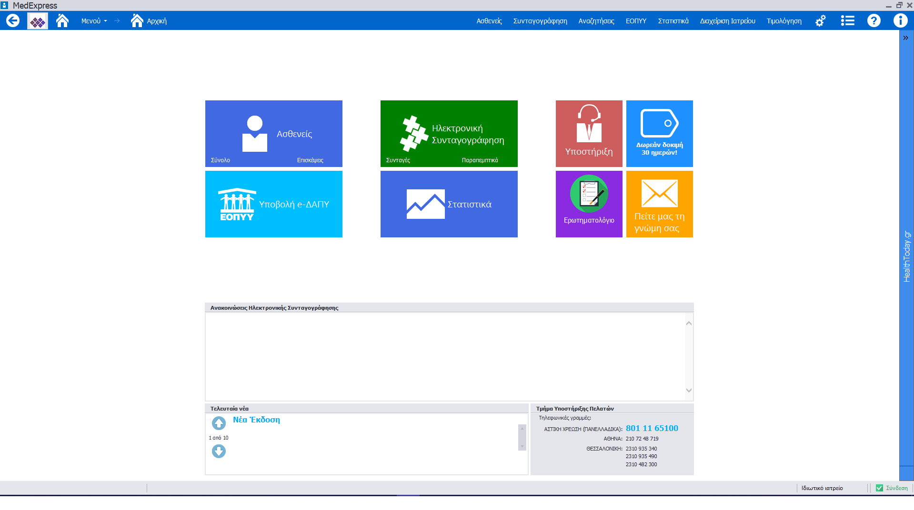
Task: Click the list view icon in toolbar
Action: (847, 20)
